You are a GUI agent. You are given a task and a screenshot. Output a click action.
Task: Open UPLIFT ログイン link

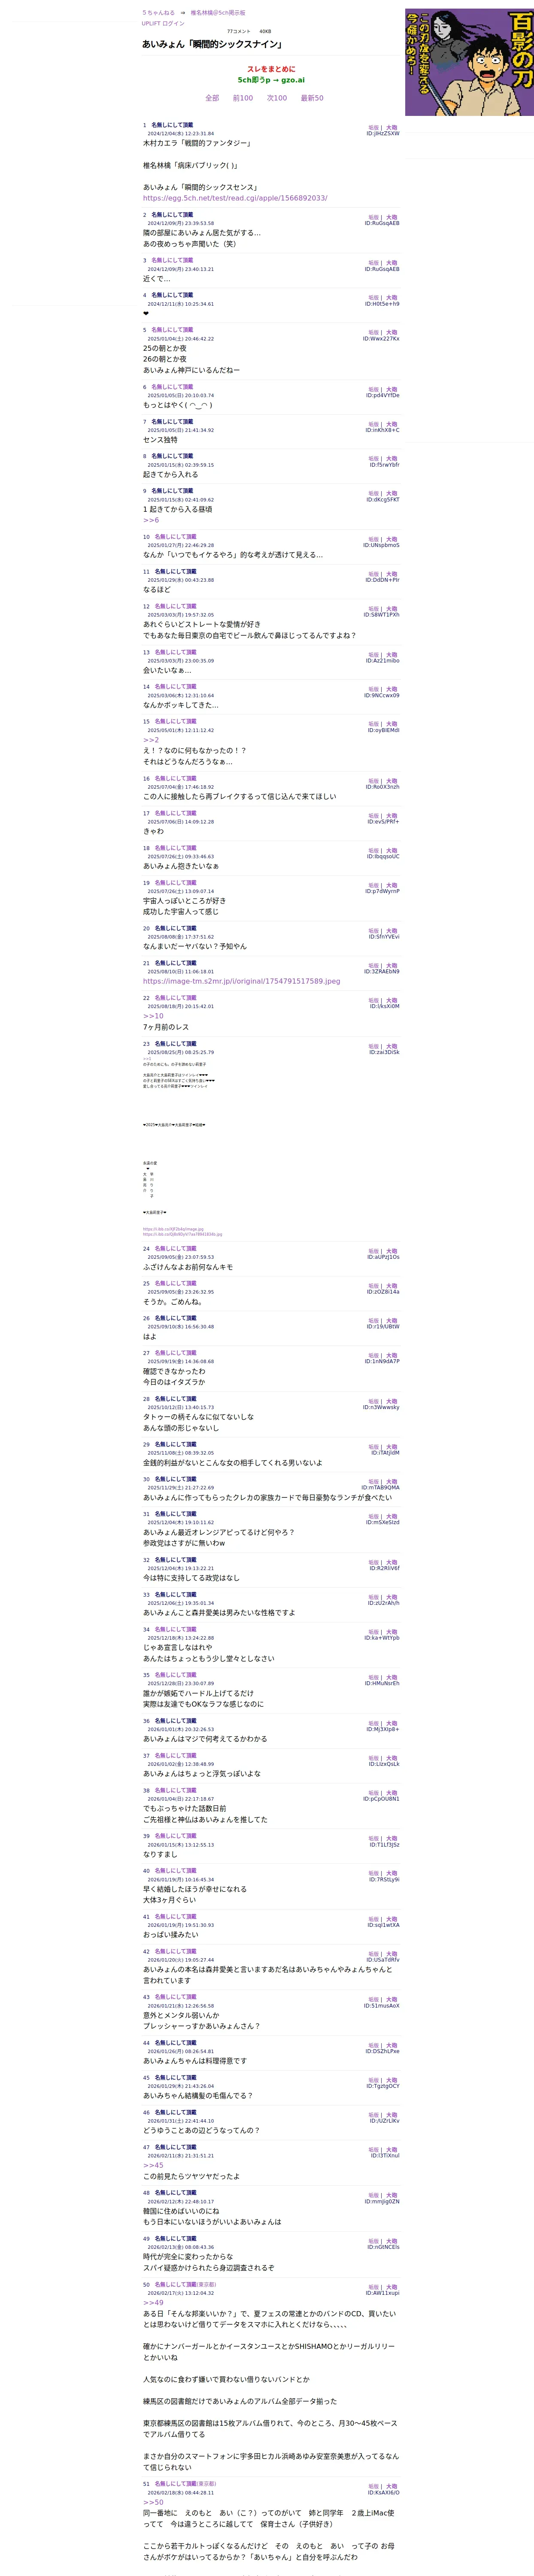(x=163, y=23)
